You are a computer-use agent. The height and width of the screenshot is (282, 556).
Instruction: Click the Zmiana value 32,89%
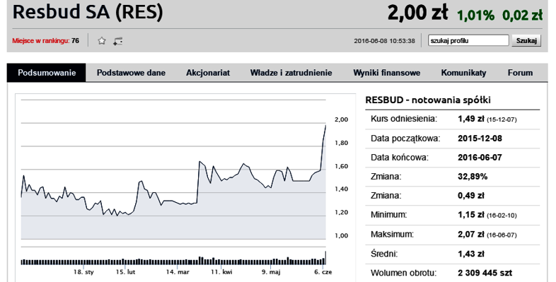473,177
